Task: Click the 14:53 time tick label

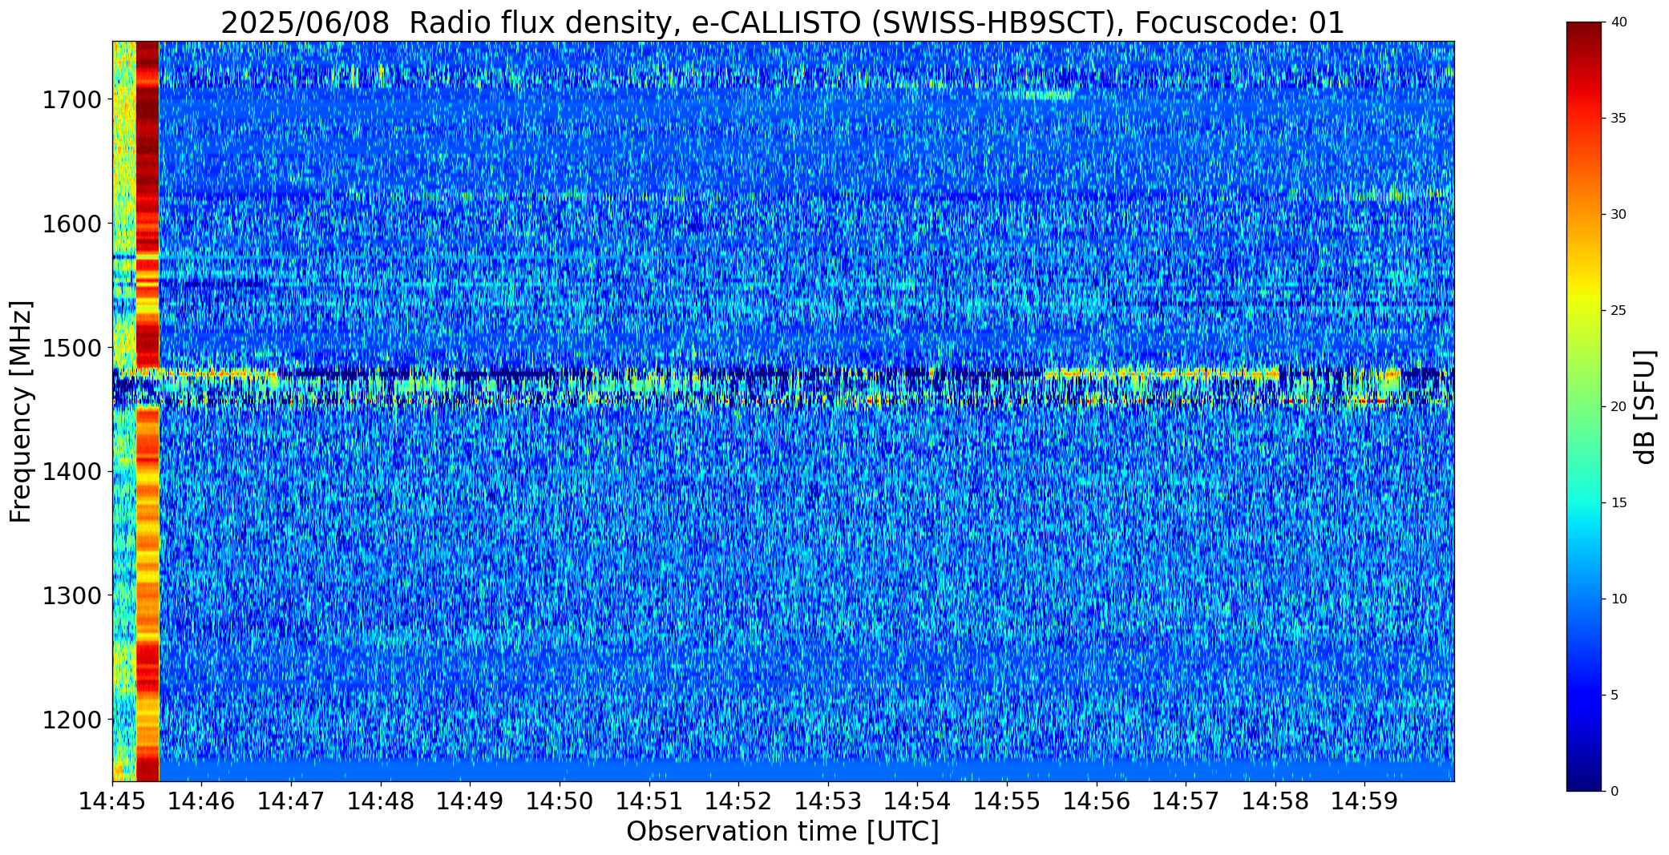Action: tap(828, 801)
